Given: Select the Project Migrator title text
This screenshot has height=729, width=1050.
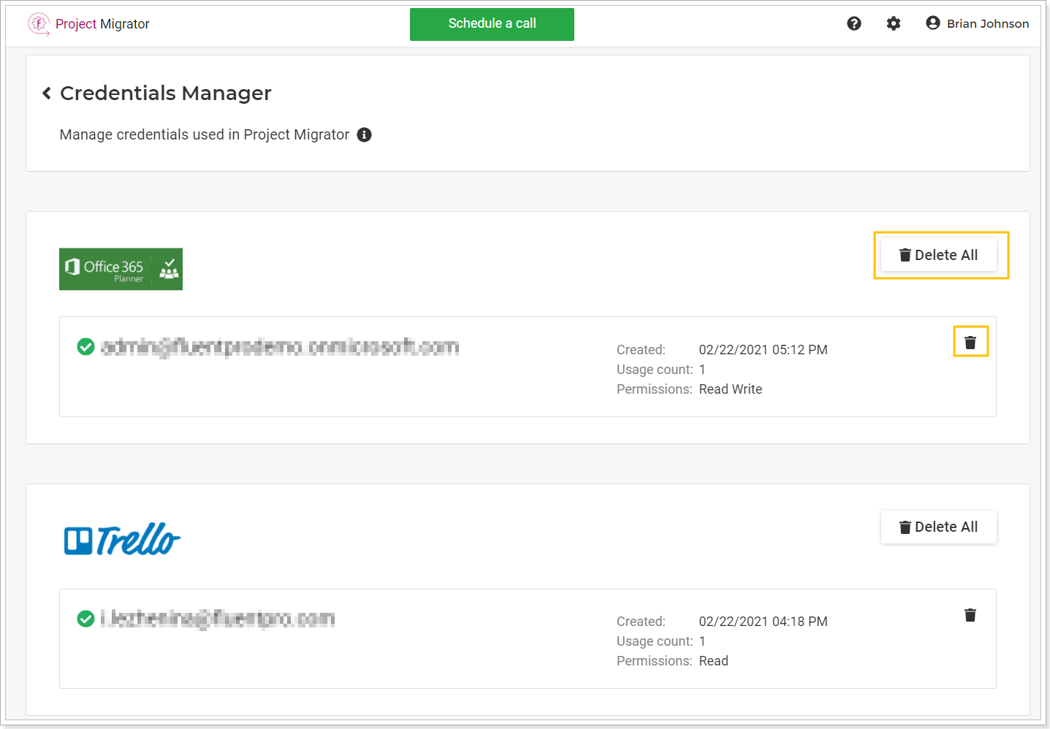Looking at the screenshot, I should tap(104, 23).
